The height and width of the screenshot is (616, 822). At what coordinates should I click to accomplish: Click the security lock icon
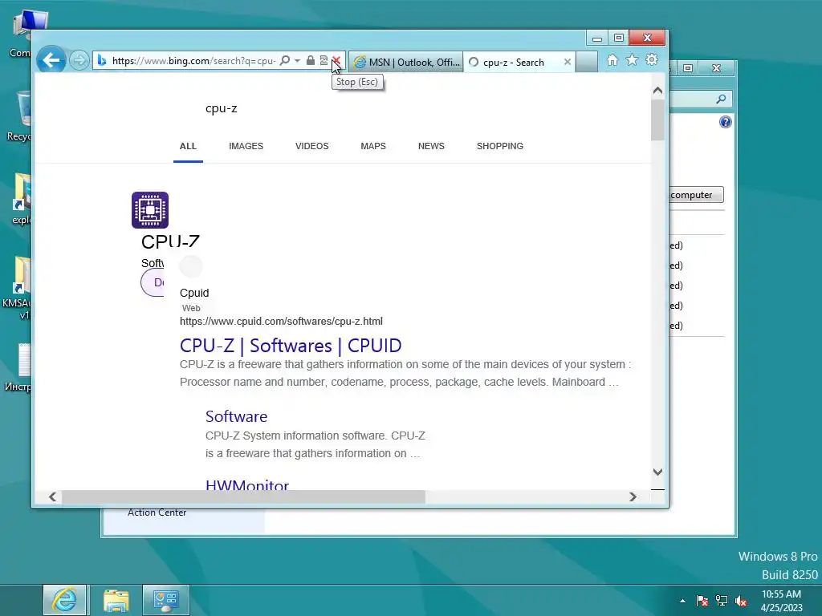(311, 61)
